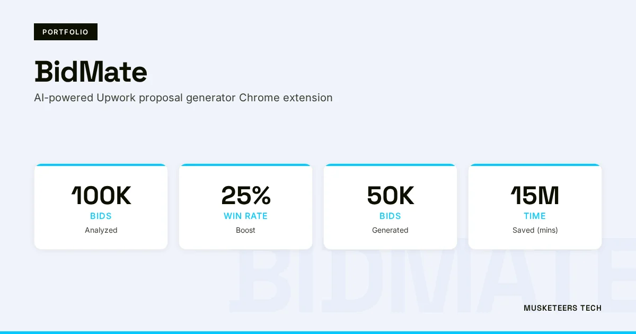636x334 pixels.
Task: Open the WIN RATE label
Action: click(x=246, y=216)
